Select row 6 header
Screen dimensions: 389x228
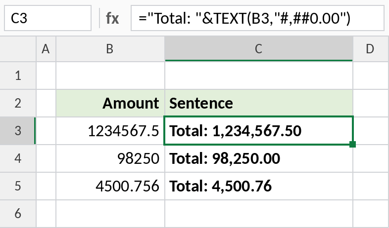click(18, 214)
